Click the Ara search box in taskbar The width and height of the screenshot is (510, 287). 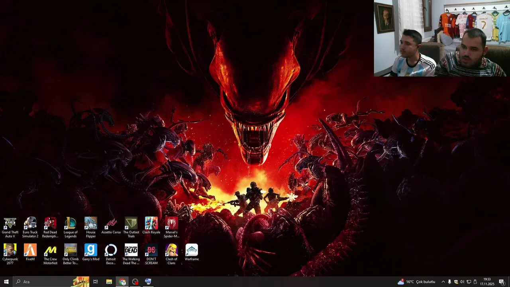[51, 282]
